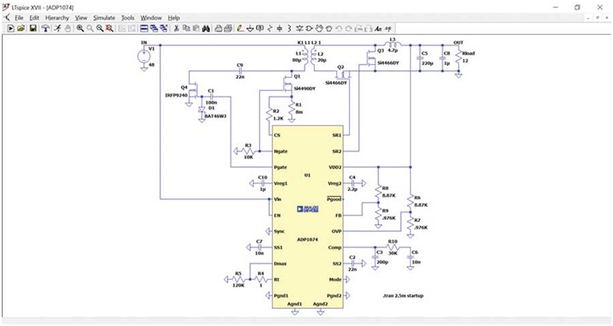Image resolution: width=613 pixels, height=326 pixels.
Task: Click the V1 voltage source symbol
Action: 144,57
